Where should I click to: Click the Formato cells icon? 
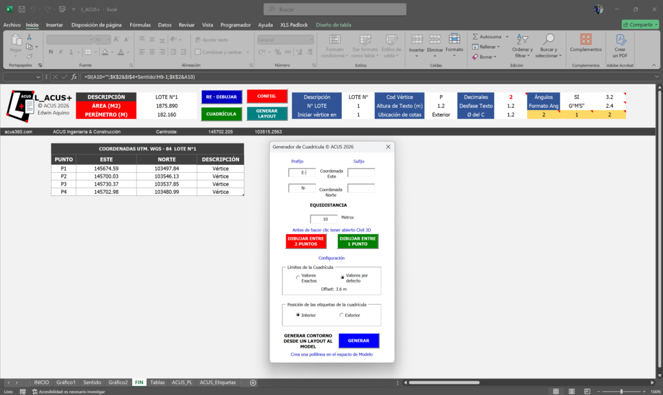pyautogui.click(x=455, y=40)
